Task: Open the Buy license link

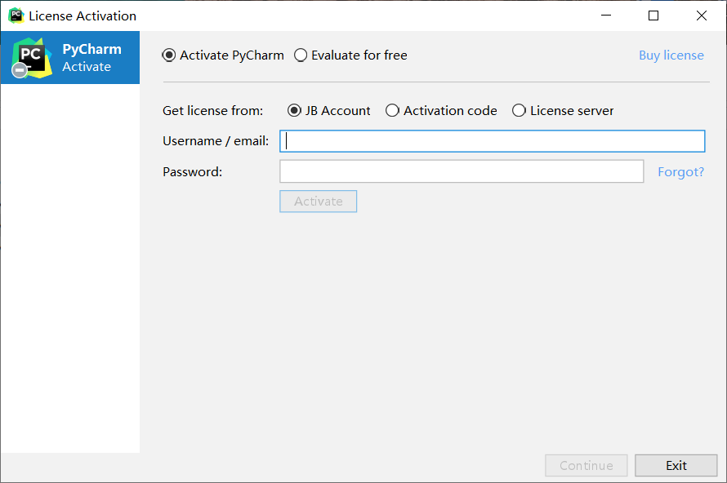Action: click(671, 55)
